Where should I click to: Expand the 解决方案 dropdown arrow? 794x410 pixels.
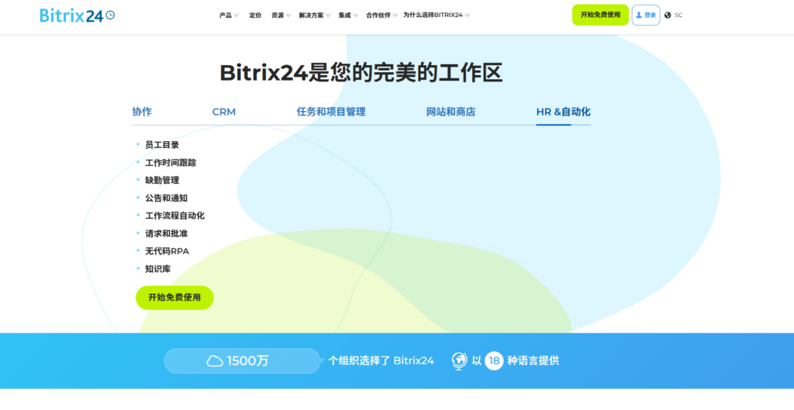328,16
